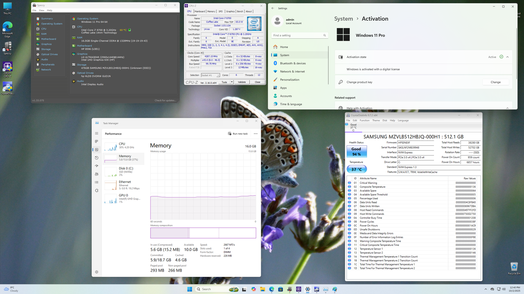Open Windows Start menu

pyautogui.click(x=190, y=289)
